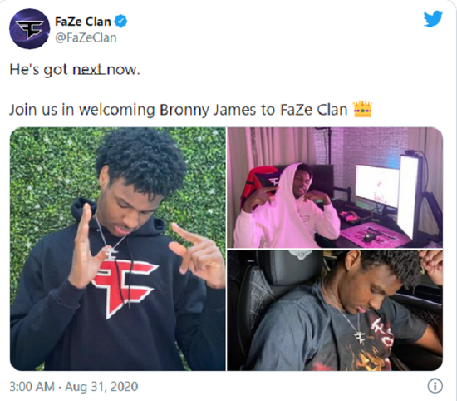Click the 3:00 AM time link
Viewport: 457px width, 401px height.
click(x=32, y=386)
